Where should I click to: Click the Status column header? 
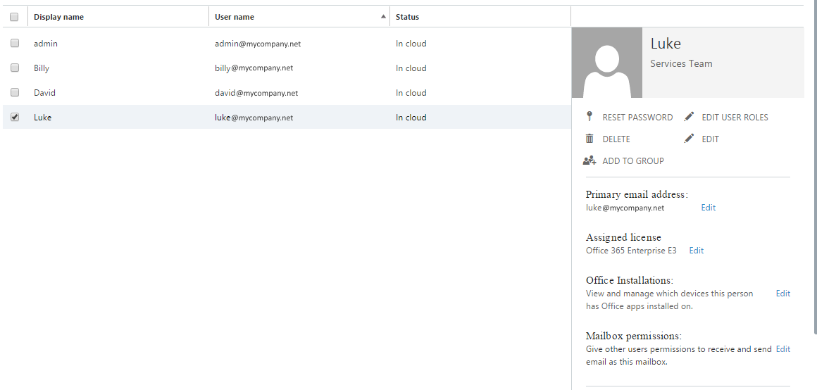coord(407,17)
